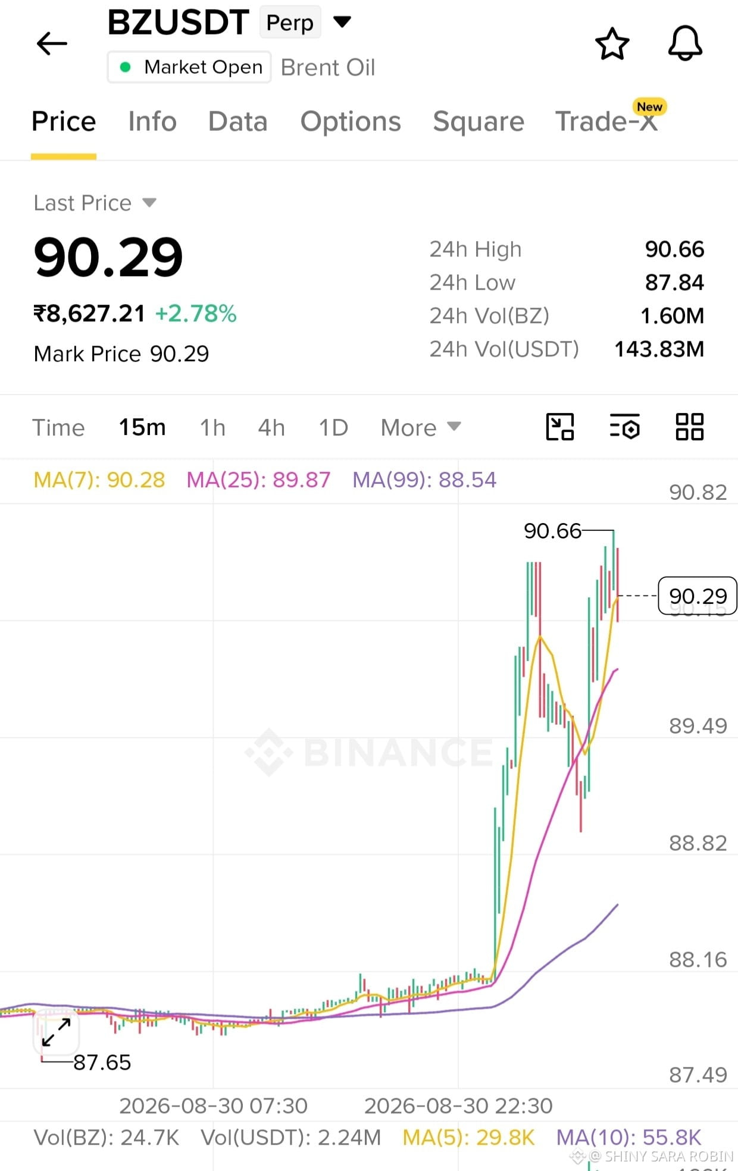This screenshot has height=1171, width=738.
Task: Tap the MA(7): 90.28 indicator label
Action: pos(99,480)
